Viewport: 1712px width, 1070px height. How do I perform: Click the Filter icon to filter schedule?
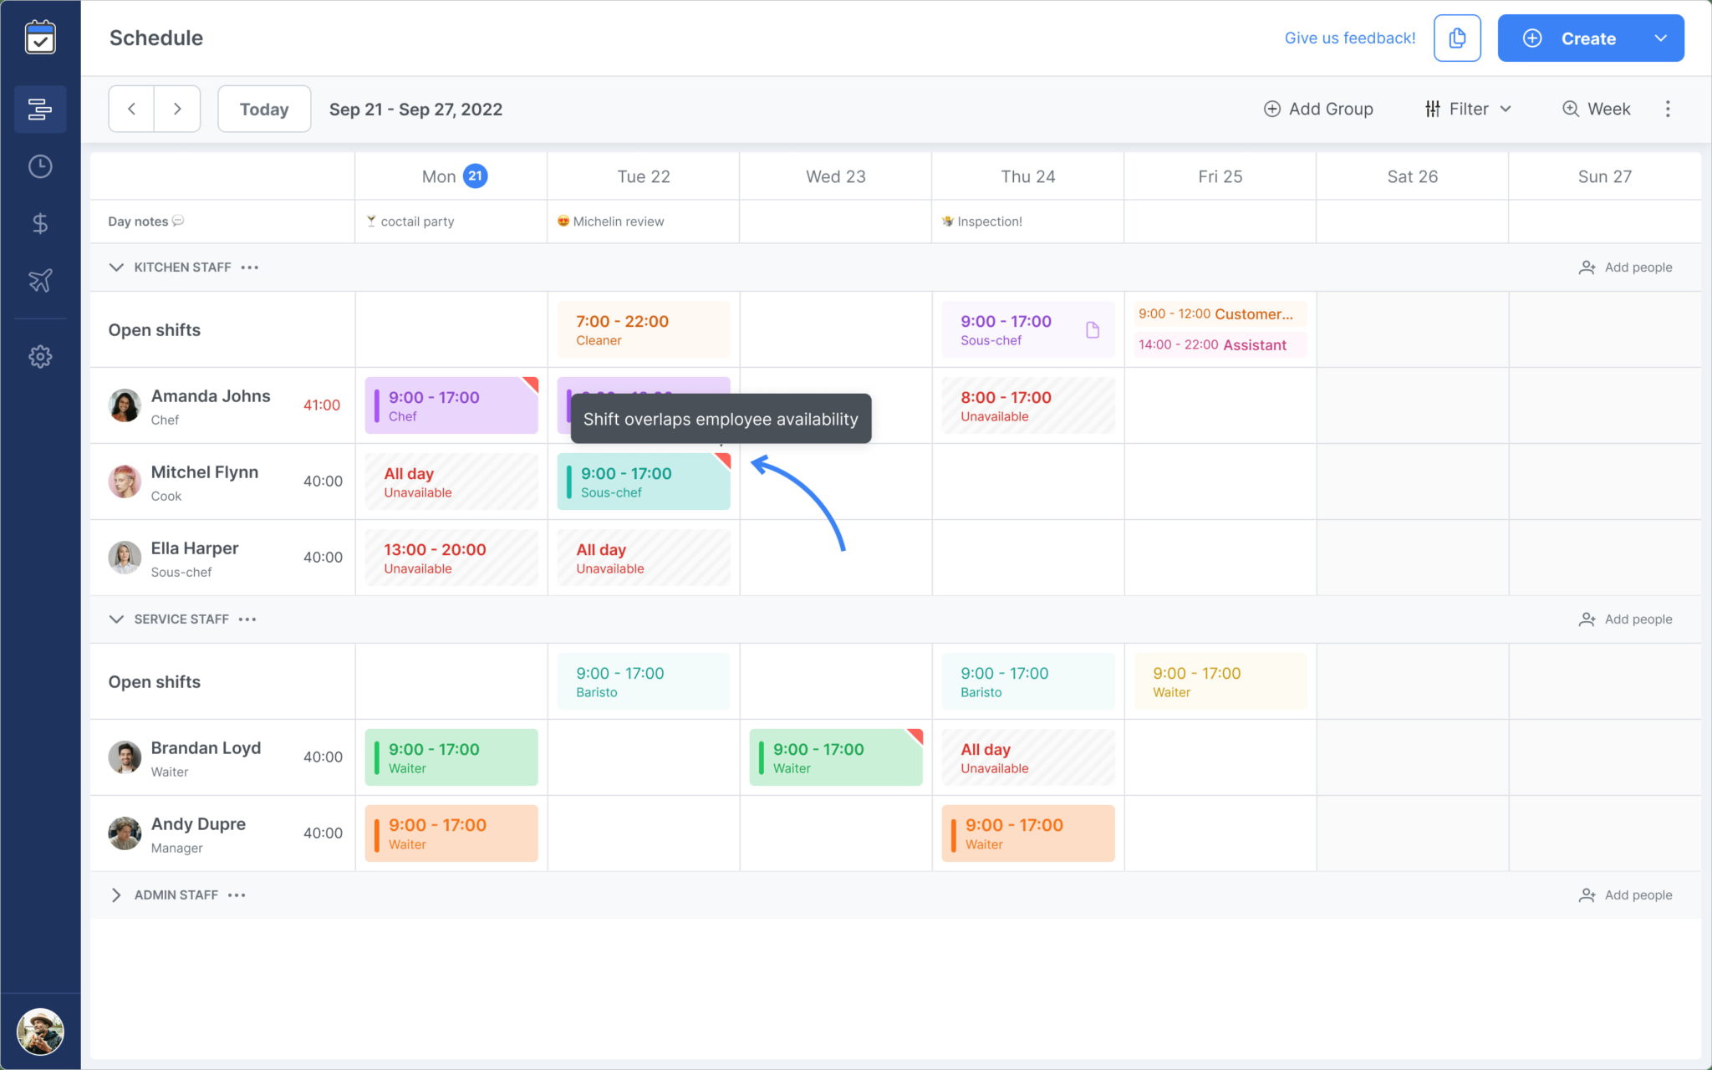1432,109
